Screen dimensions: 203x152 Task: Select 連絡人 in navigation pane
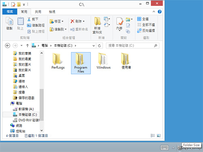[x=21, y=87]
